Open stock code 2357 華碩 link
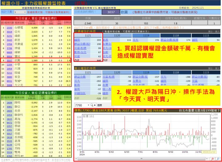Viewport: 222px width, 162px height. click(x=10, y=126)
